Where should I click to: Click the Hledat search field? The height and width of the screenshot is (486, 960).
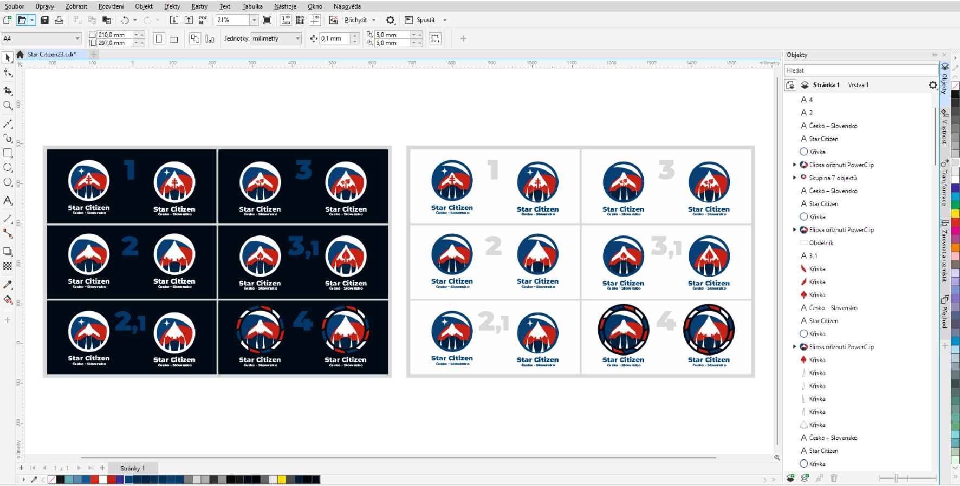[x=861, y=70]
